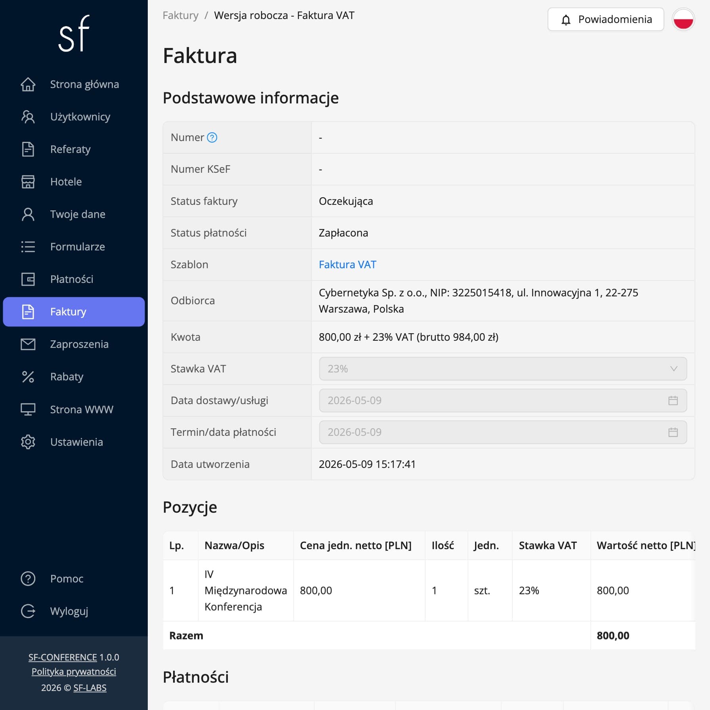The image size is (710, 710).
Task: Open the SF-CONFERENCE footer link
Action: (x=63, y=657)
